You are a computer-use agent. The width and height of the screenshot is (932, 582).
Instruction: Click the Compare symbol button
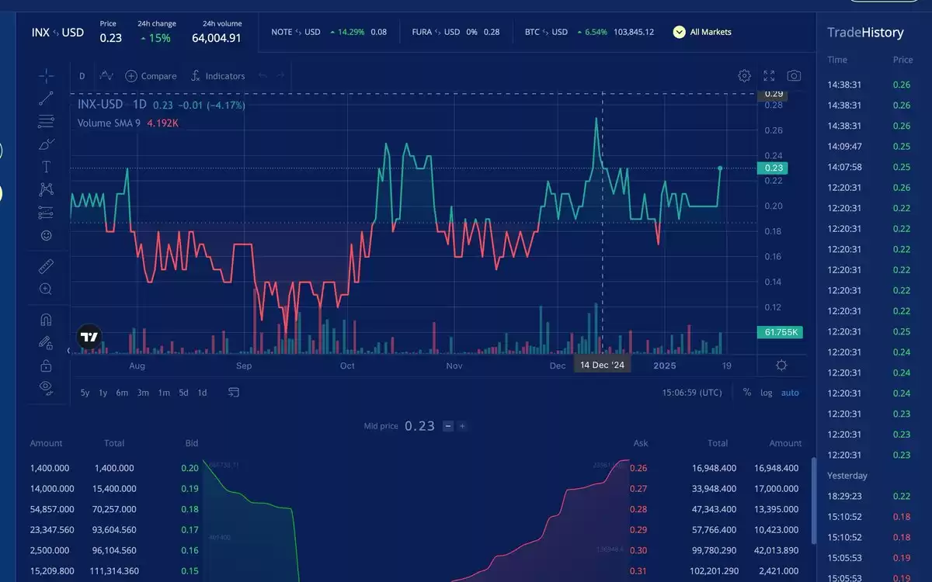(x=151, y=76)
